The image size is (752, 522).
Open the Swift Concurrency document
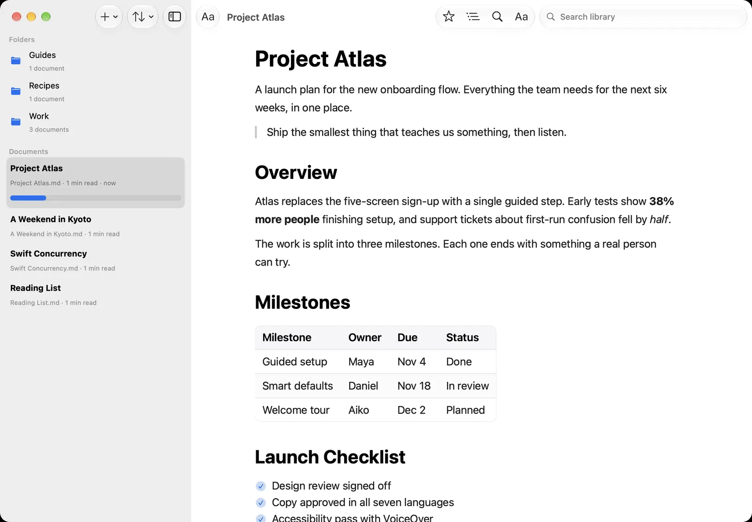pyautogui.click(x=95, y=260)
